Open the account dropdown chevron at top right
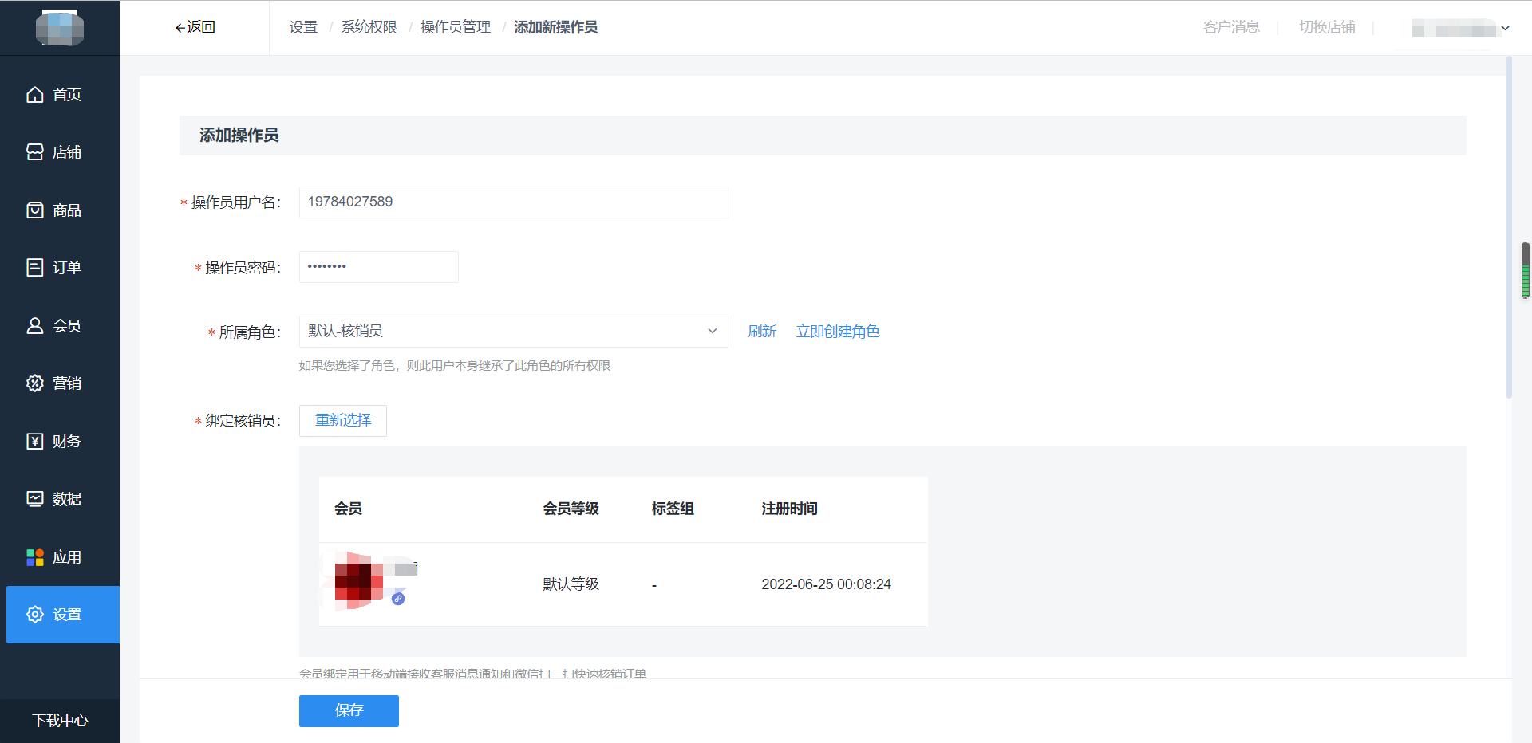1532x743 pixels. click(1505, 28)
